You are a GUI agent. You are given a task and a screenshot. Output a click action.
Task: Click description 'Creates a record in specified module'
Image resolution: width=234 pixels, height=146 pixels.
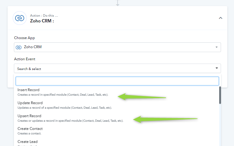point(63,95)
